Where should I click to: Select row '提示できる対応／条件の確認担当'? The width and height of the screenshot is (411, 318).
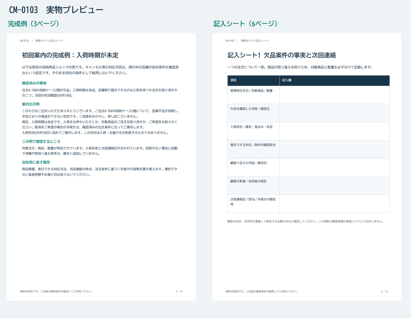click(309, 149)
